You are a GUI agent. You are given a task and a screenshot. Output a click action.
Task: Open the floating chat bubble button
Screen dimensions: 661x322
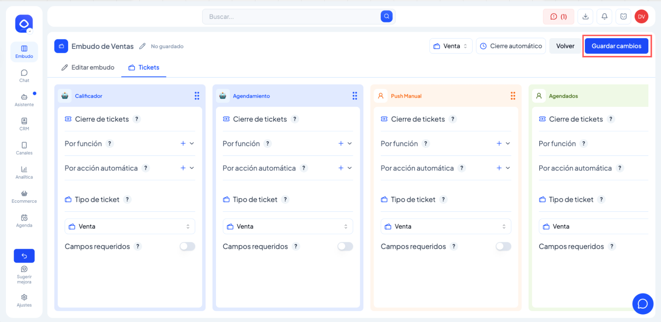pyautogui.click(x=642, y=303)
